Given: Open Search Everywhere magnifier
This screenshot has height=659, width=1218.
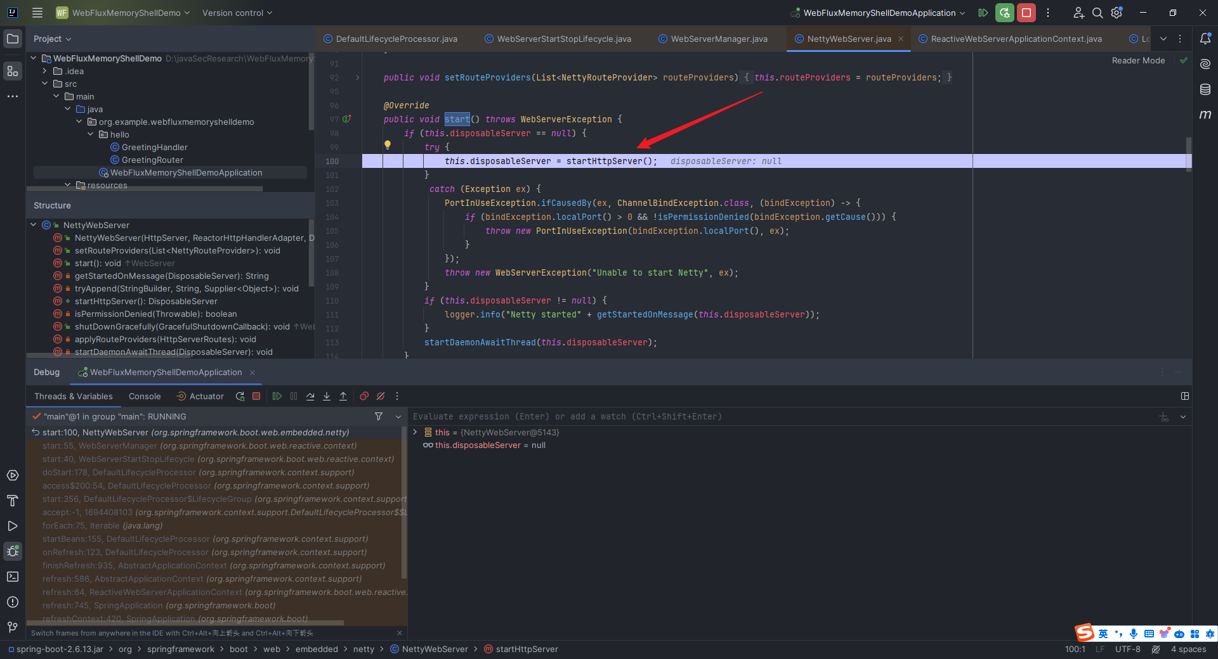Looking at the screenshot, I should pos(1097,13).
